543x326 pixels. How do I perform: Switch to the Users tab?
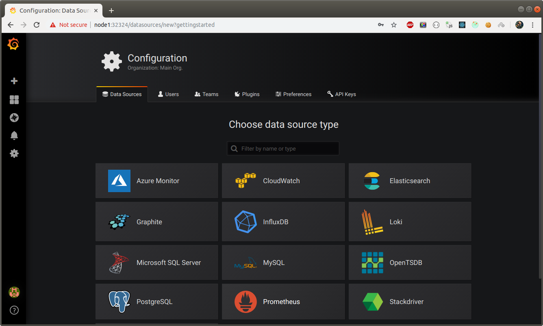tap(168, 94)
